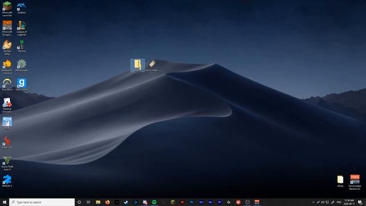The height and width of the screenshot is (206, 366).
Task: Open OBS Studio from the taskbar
Action: click(x=248, y=202)
